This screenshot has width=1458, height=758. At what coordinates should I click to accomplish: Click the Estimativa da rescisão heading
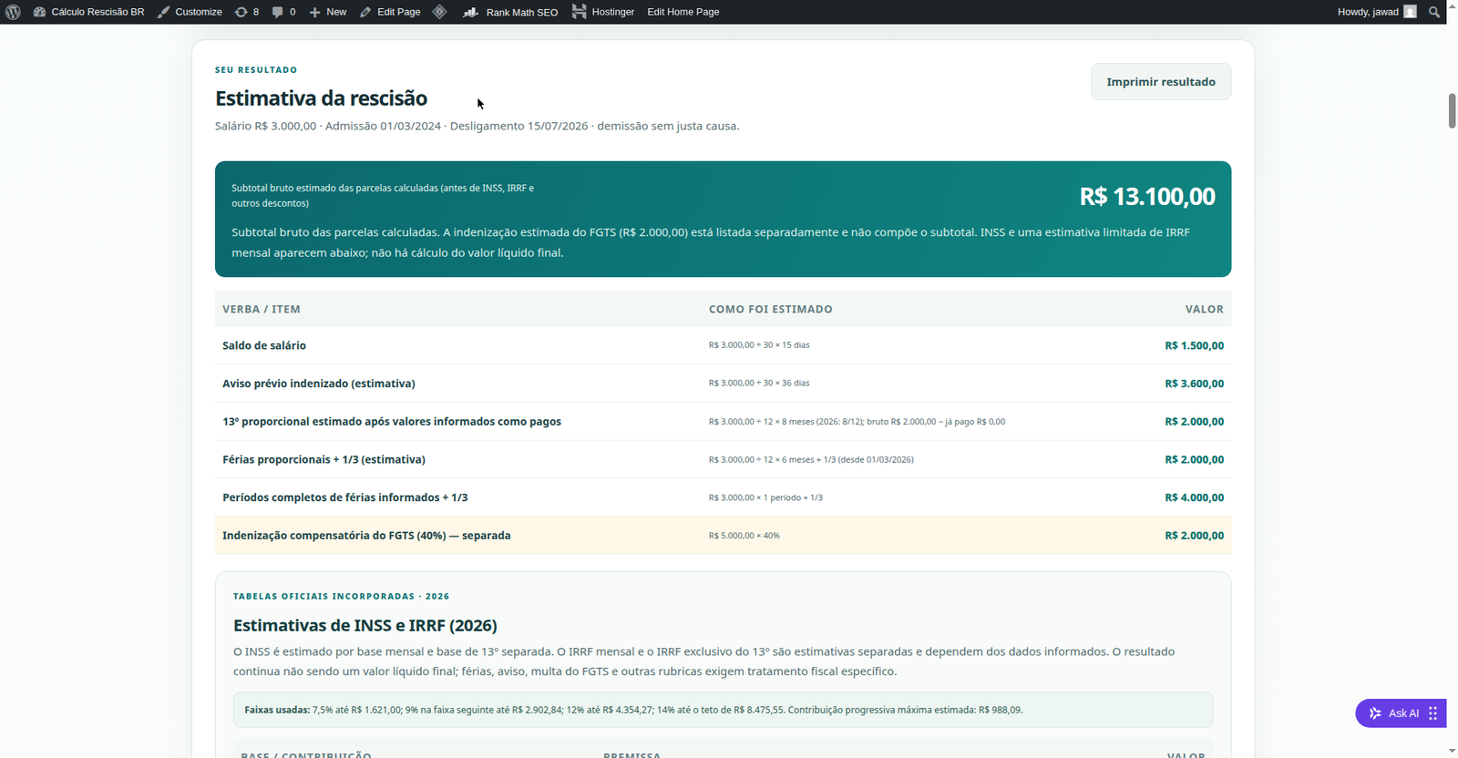321,98
